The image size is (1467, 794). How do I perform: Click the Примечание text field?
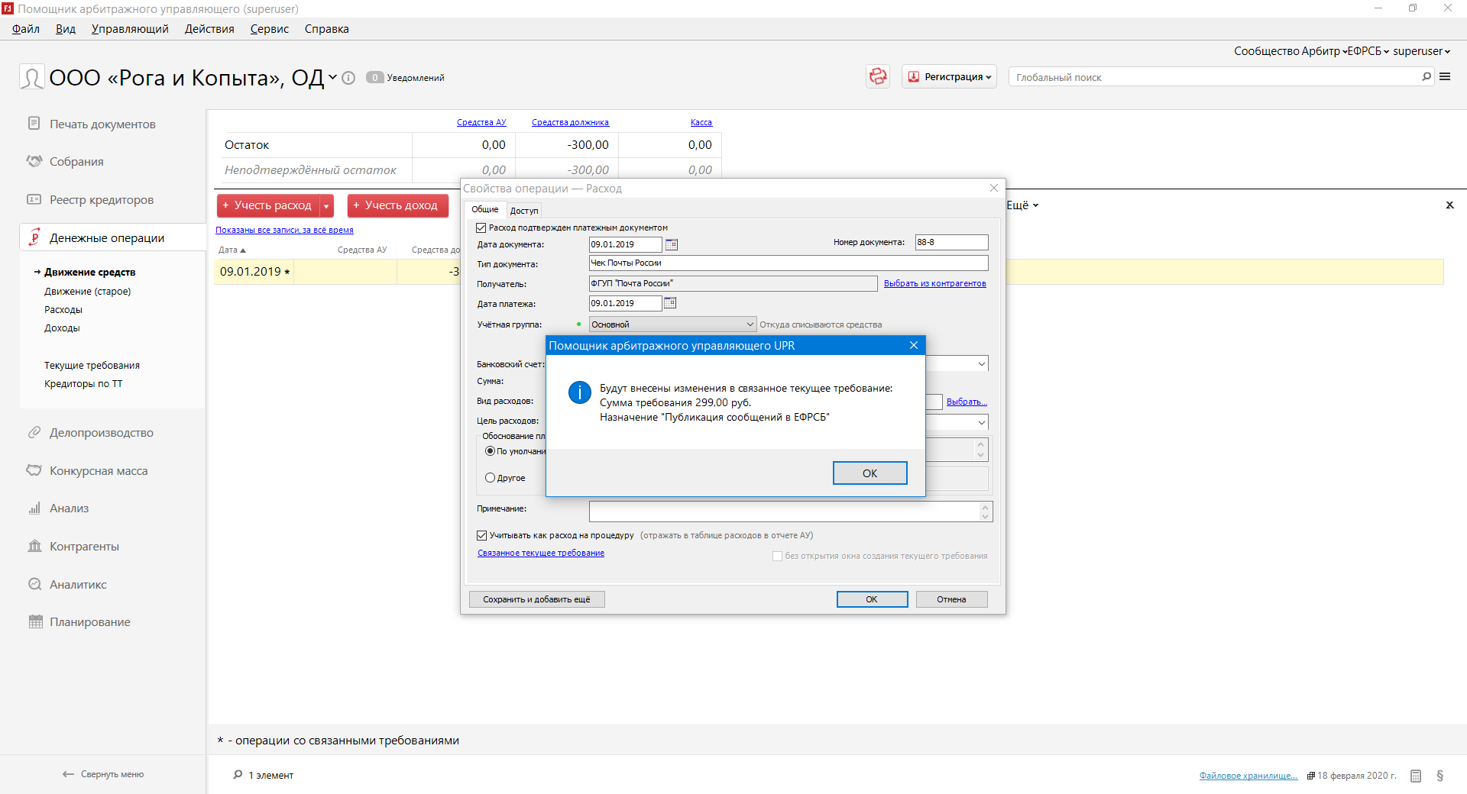(784, 511)
